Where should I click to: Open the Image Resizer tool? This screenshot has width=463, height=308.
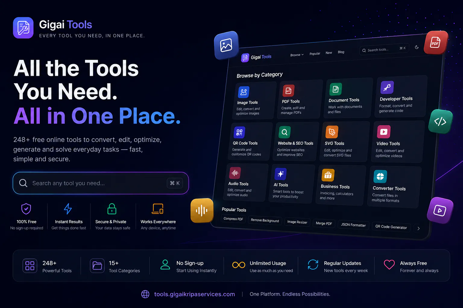point(297,222)
